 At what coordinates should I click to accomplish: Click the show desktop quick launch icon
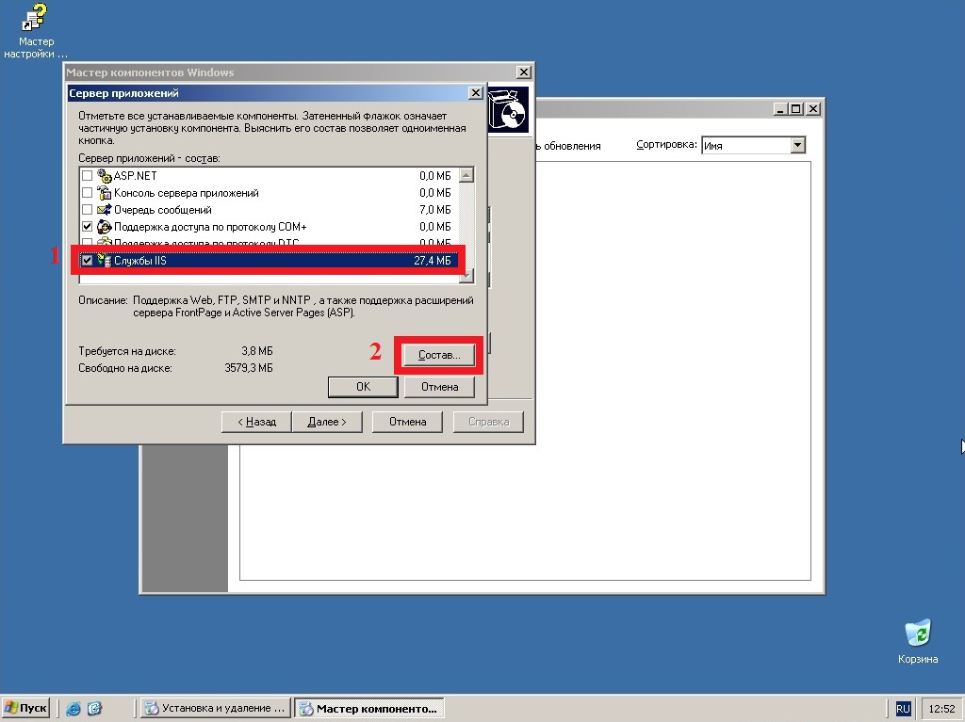[94, 709]
